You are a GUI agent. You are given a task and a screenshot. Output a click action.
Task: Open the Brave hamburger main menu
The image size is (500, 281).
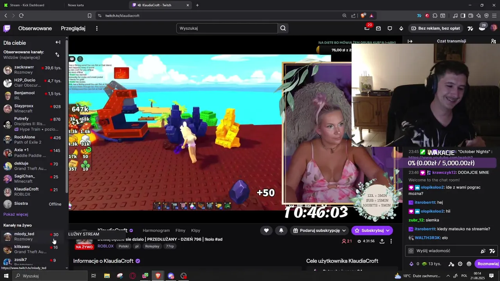[494, 16]
